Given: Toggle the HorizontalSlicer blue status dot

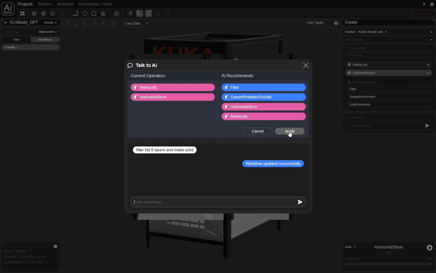Looking at the screenshot, I should (428, 73).
